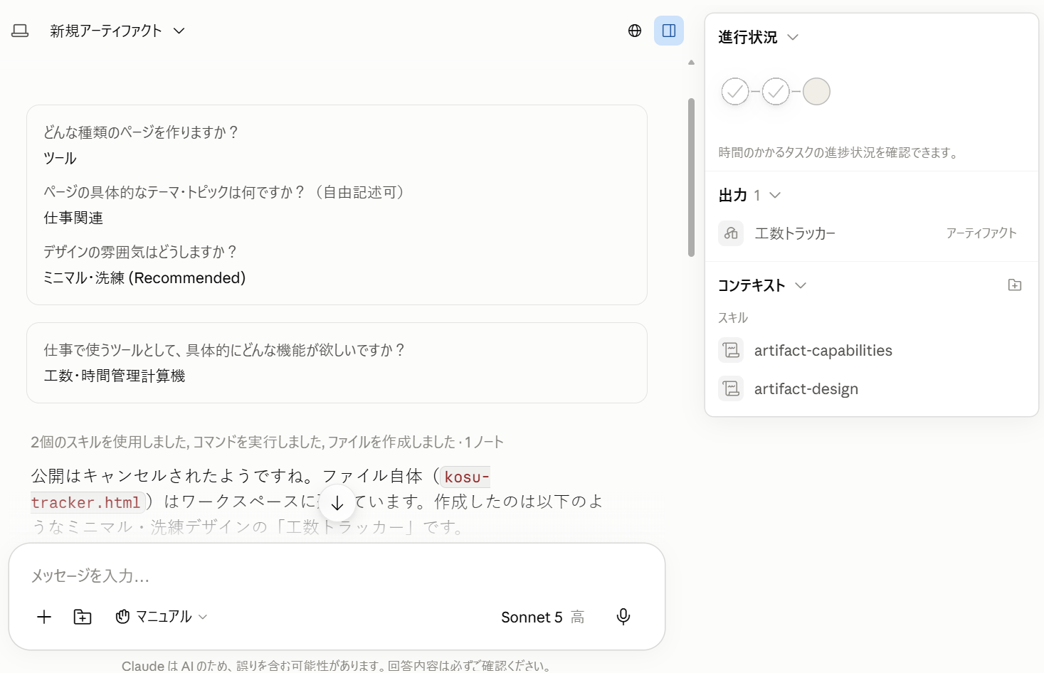
Task: Click the artifact-design skill icon
Action: pyautogui.click(x=731, y=388)
